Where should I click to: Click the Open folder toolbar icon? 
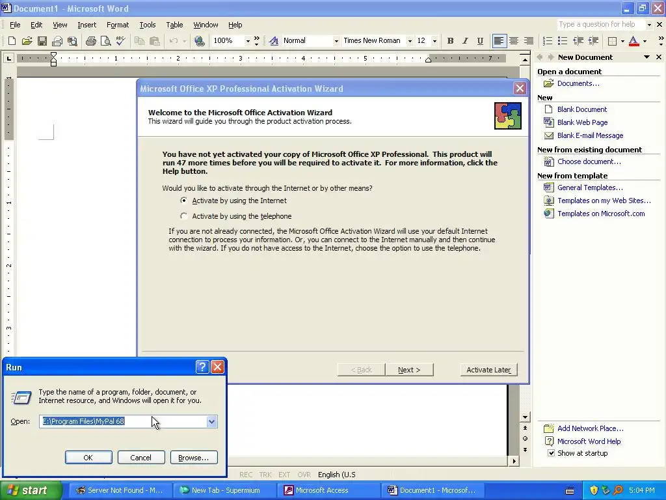27,41
